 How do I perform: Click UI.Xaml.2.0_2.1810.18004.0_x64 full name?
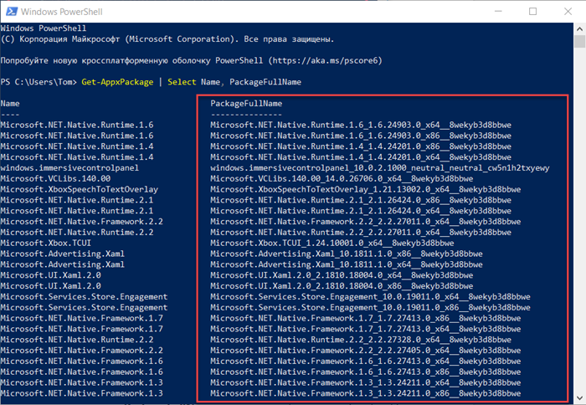pyautogui.click(x=342, y=275)
